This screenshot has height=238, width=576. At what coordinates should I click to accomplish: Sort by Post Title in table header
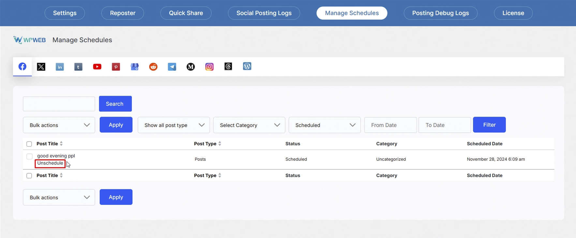click(x=50, y=144)
